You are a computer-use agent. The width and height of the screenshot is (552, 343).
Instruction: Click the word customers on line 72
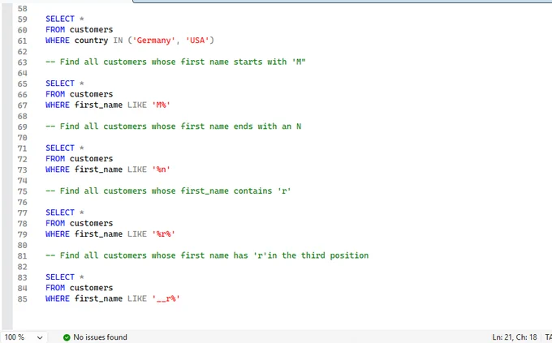(91, 159)
